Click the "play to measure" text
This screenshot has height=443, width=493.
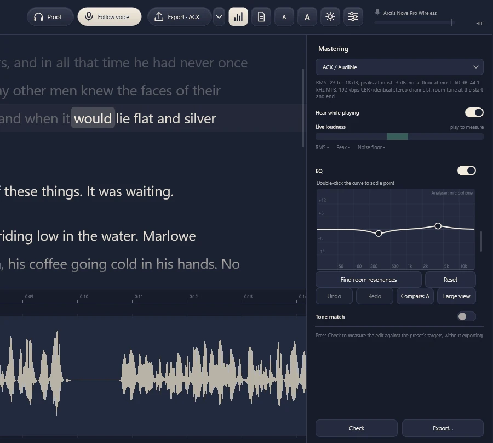tap(467, 127)
